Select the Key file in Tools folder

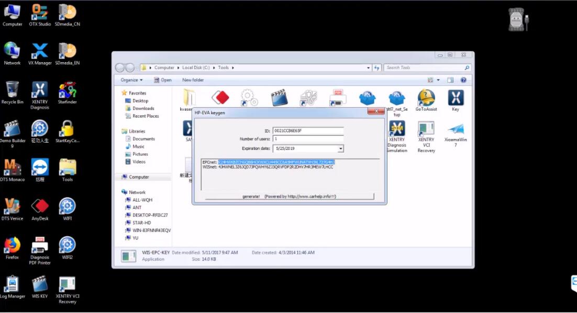[456, 100]
